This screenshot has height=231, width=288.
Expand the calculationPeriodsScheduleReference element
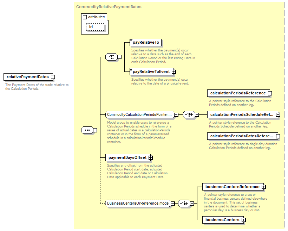pos(278,114)
